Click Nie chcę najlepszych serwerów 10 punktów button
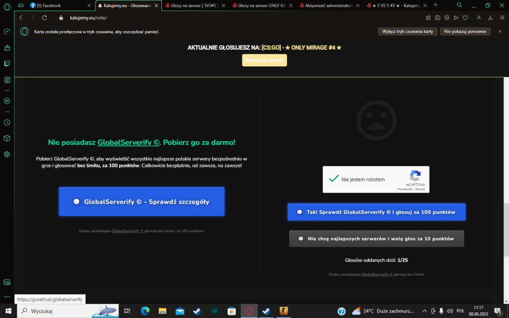 377,239
